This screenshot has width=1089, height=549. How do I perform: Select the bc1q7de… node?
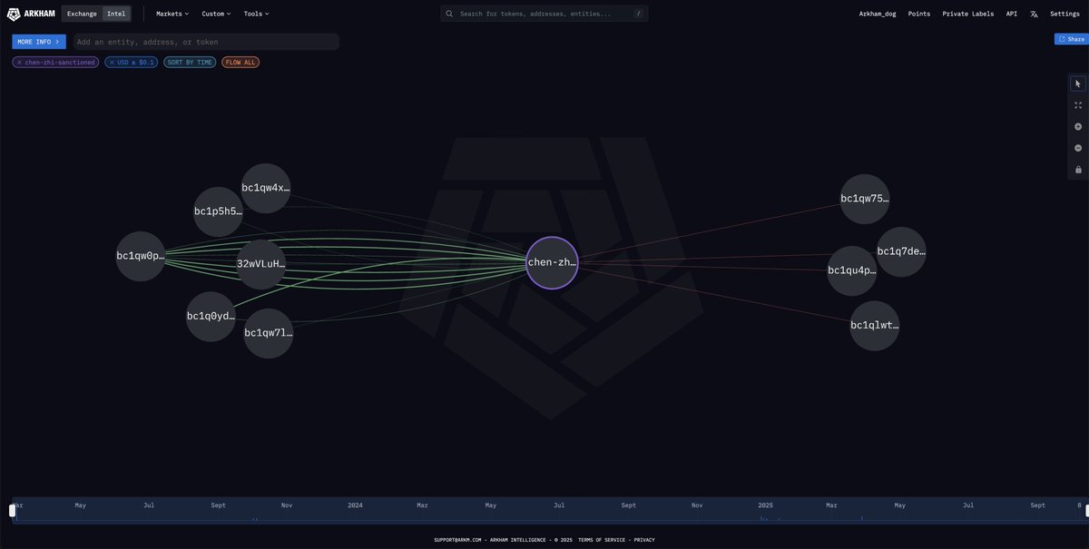901,251
